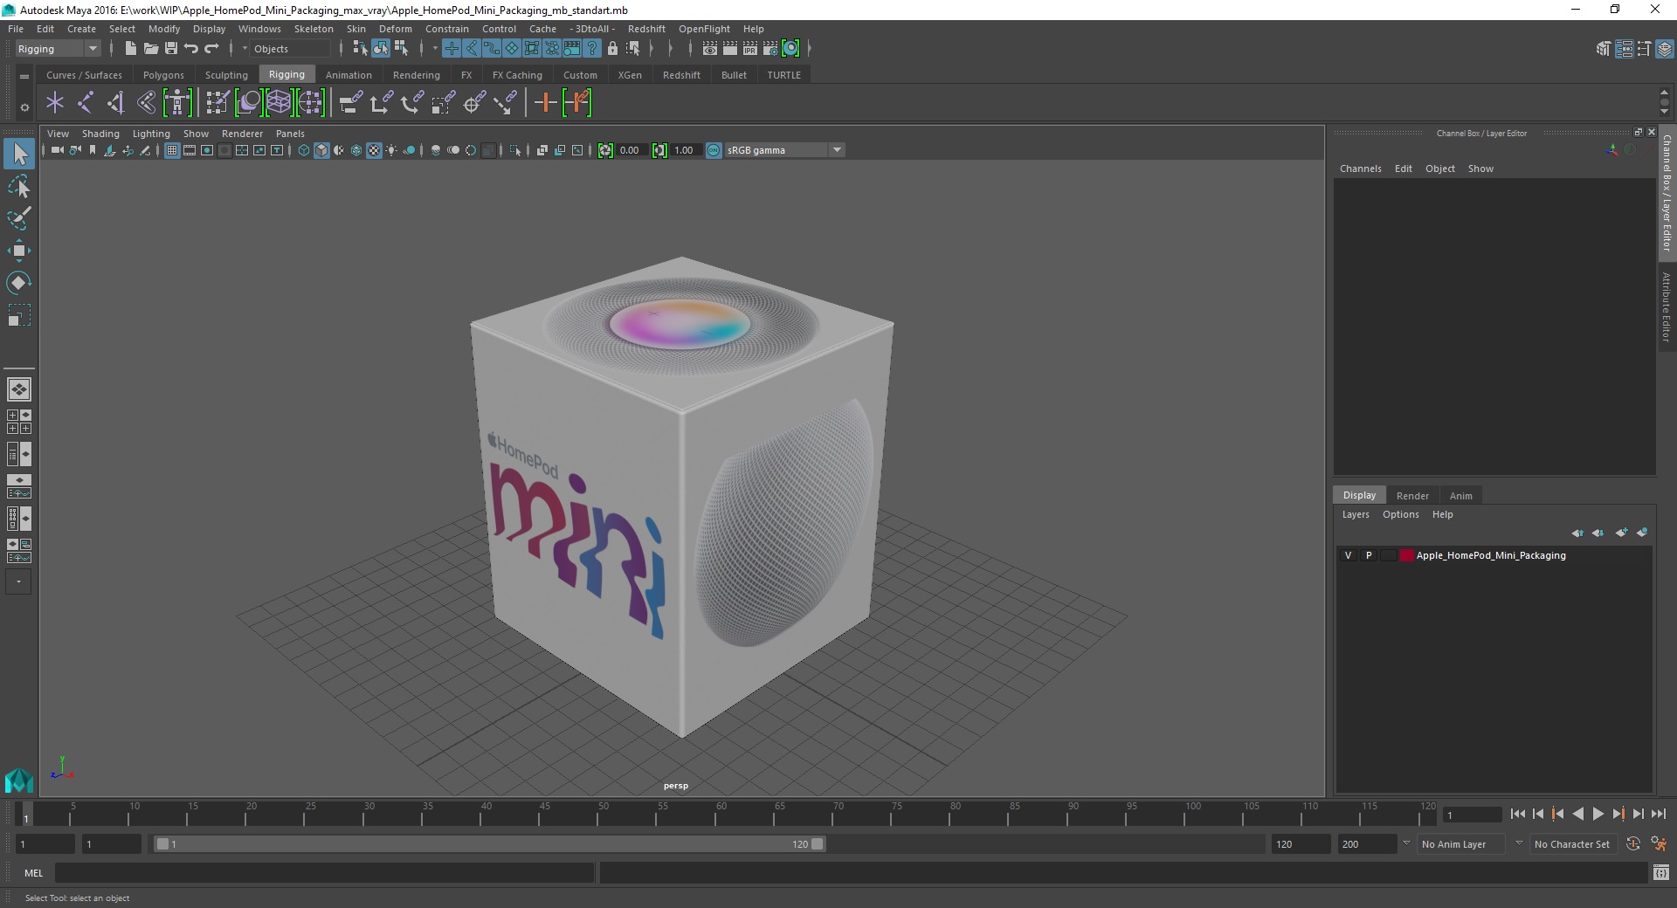The height and width of the screenshot is (908, 1677).
Task: Click the red layer color swatch
Action: click(1406, 555)
